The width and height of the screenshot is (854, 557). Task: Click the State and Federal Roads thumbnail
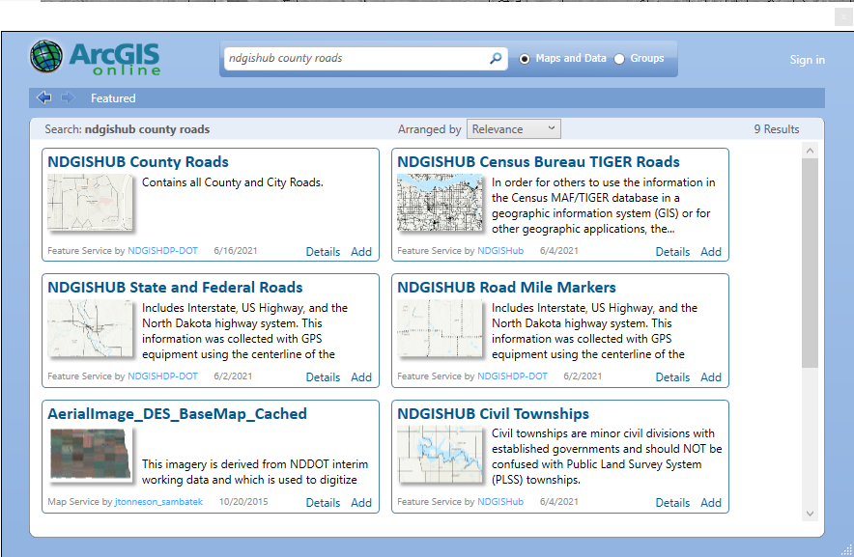(x=90, y=328)
